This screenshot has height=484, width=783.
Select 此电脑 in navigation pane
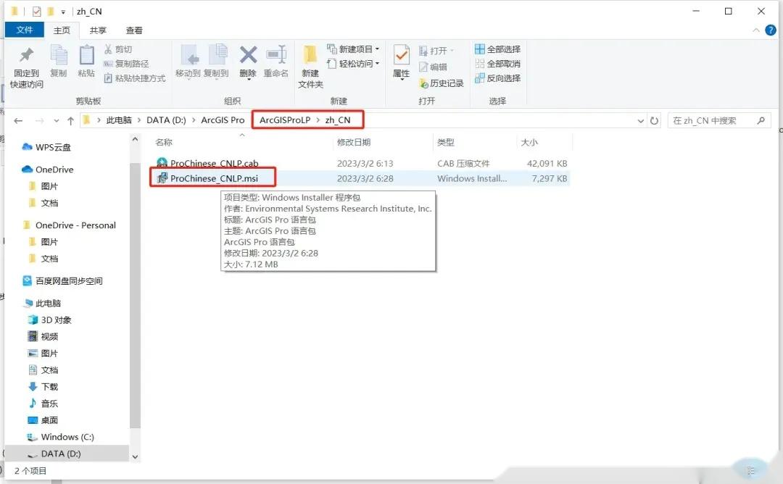click(48, 304)
